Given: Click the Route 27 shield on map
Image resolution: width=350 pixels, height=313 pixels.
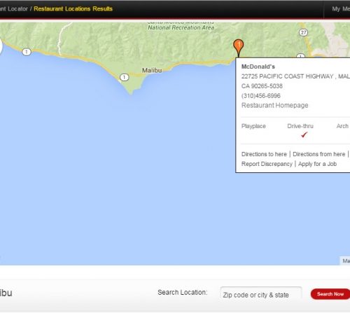Looking at the screenshot, I should point(303,32).
